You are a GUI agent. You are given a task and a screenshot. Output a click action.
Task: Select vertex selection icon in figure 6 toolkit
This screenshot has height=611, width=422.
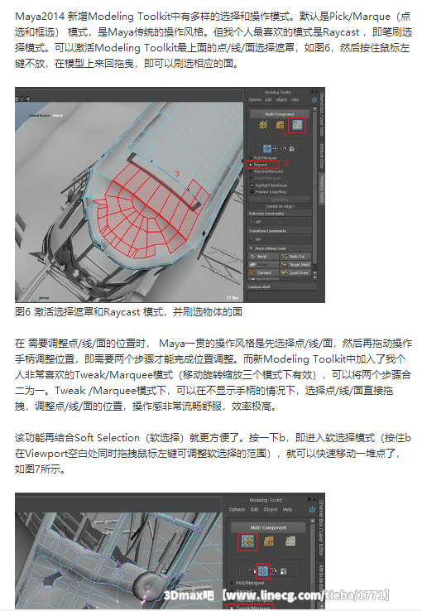[263, 125]
